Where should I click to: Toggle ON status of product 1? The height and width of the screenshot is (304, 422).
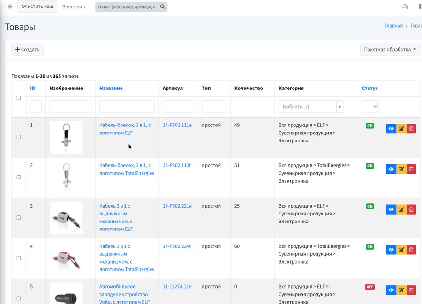point(370,126)
